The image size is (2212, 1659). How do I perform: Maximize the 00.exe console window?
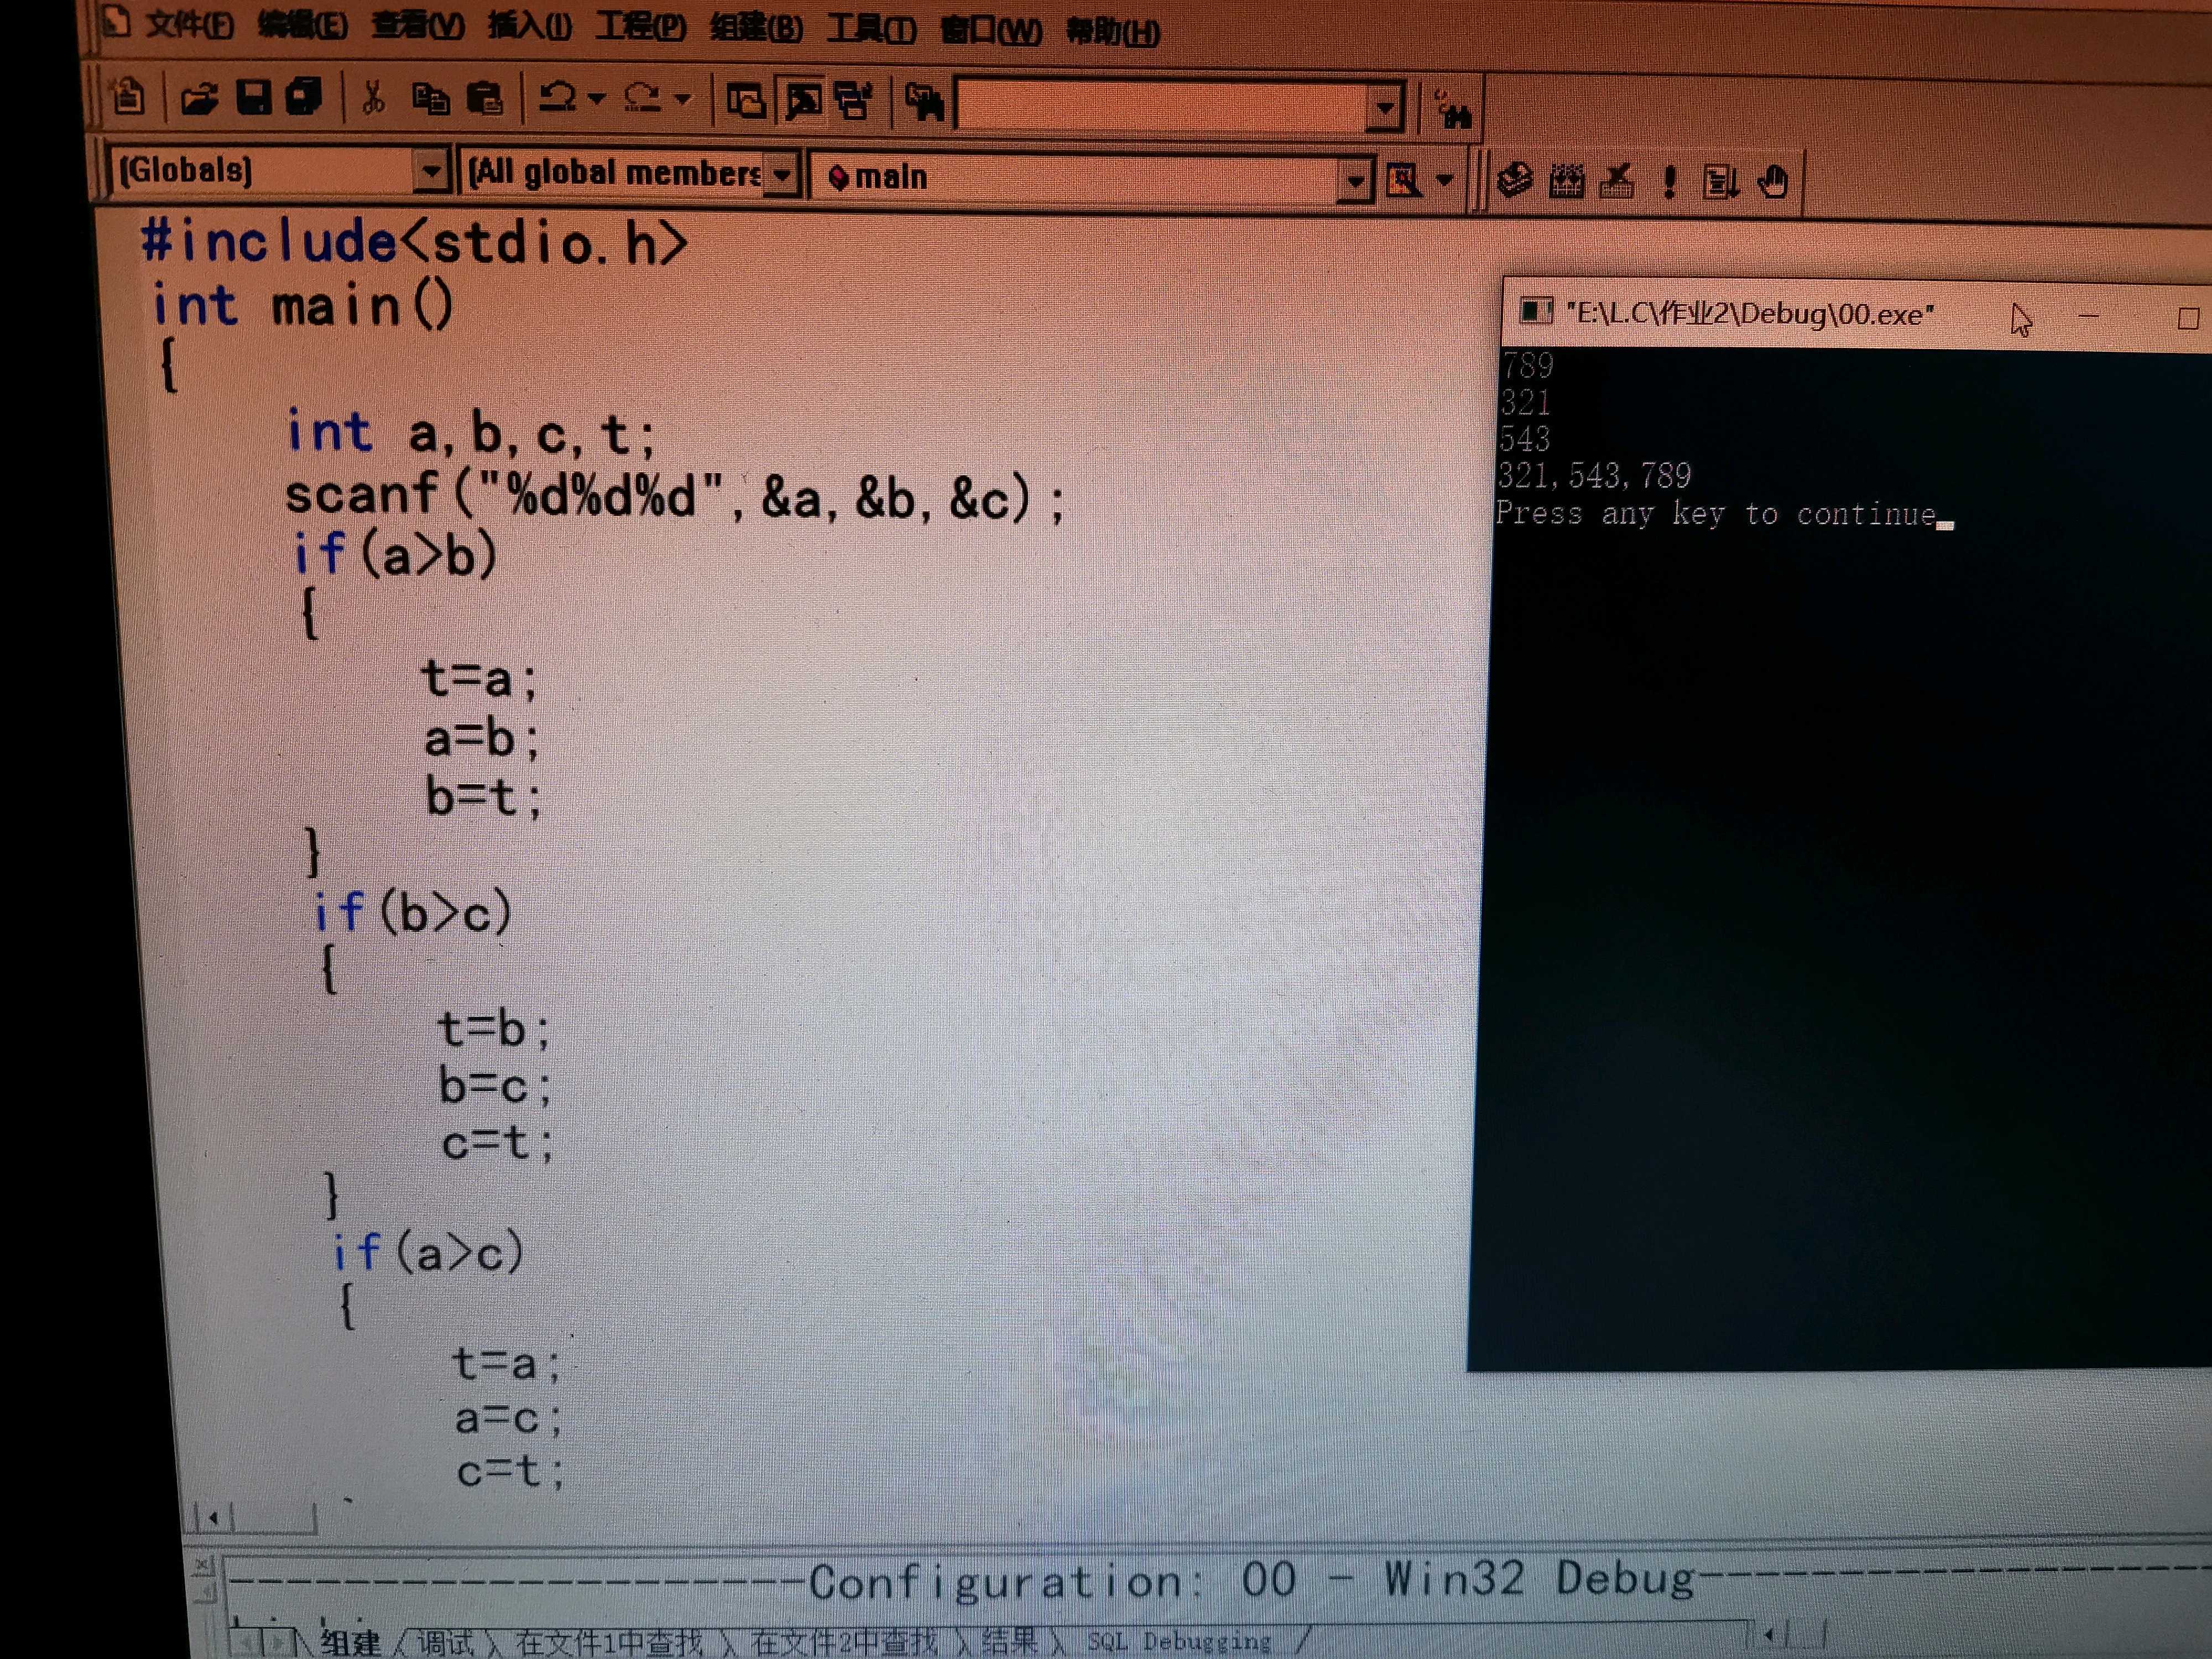click(x=2189, y=318)
